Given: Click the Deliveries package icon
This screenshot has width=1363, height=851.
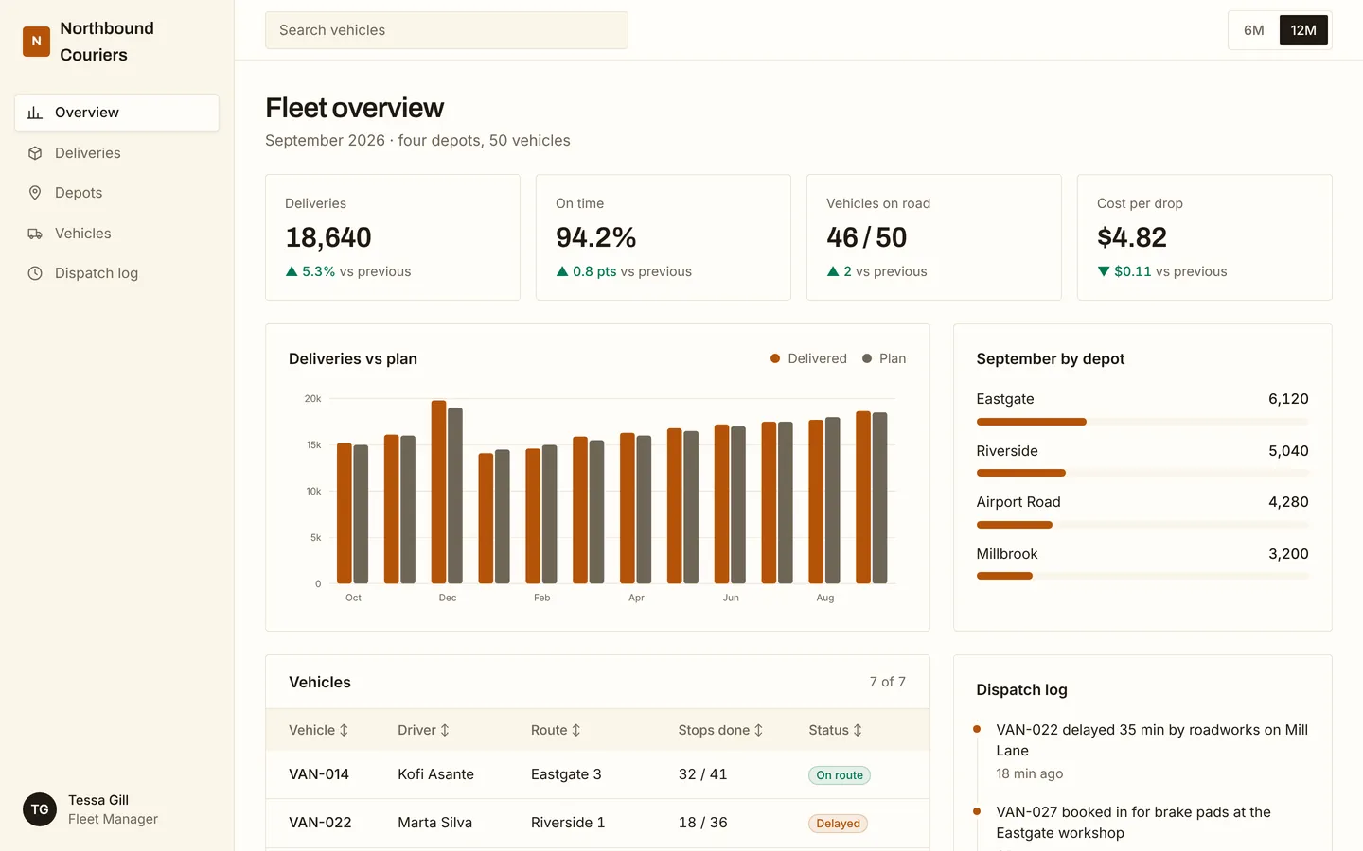Looking at the screenshot, I should click(35, 153).
